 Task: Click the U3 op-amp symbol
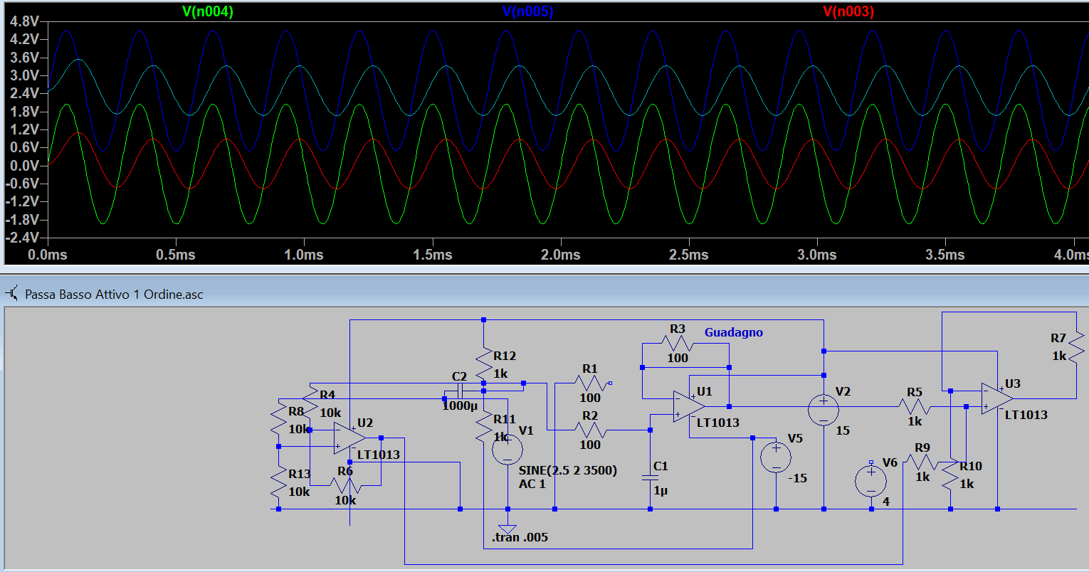(x=996, y=398)
